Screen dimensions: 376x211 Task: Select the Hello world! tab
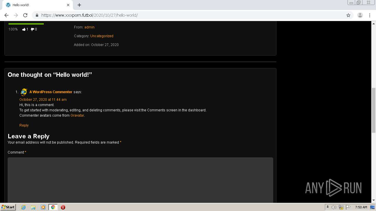38,5
